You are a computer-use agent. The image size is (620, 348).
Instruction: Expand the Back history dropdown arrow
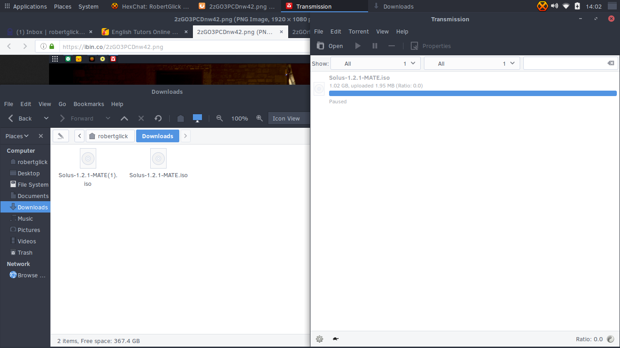point(46,118)
